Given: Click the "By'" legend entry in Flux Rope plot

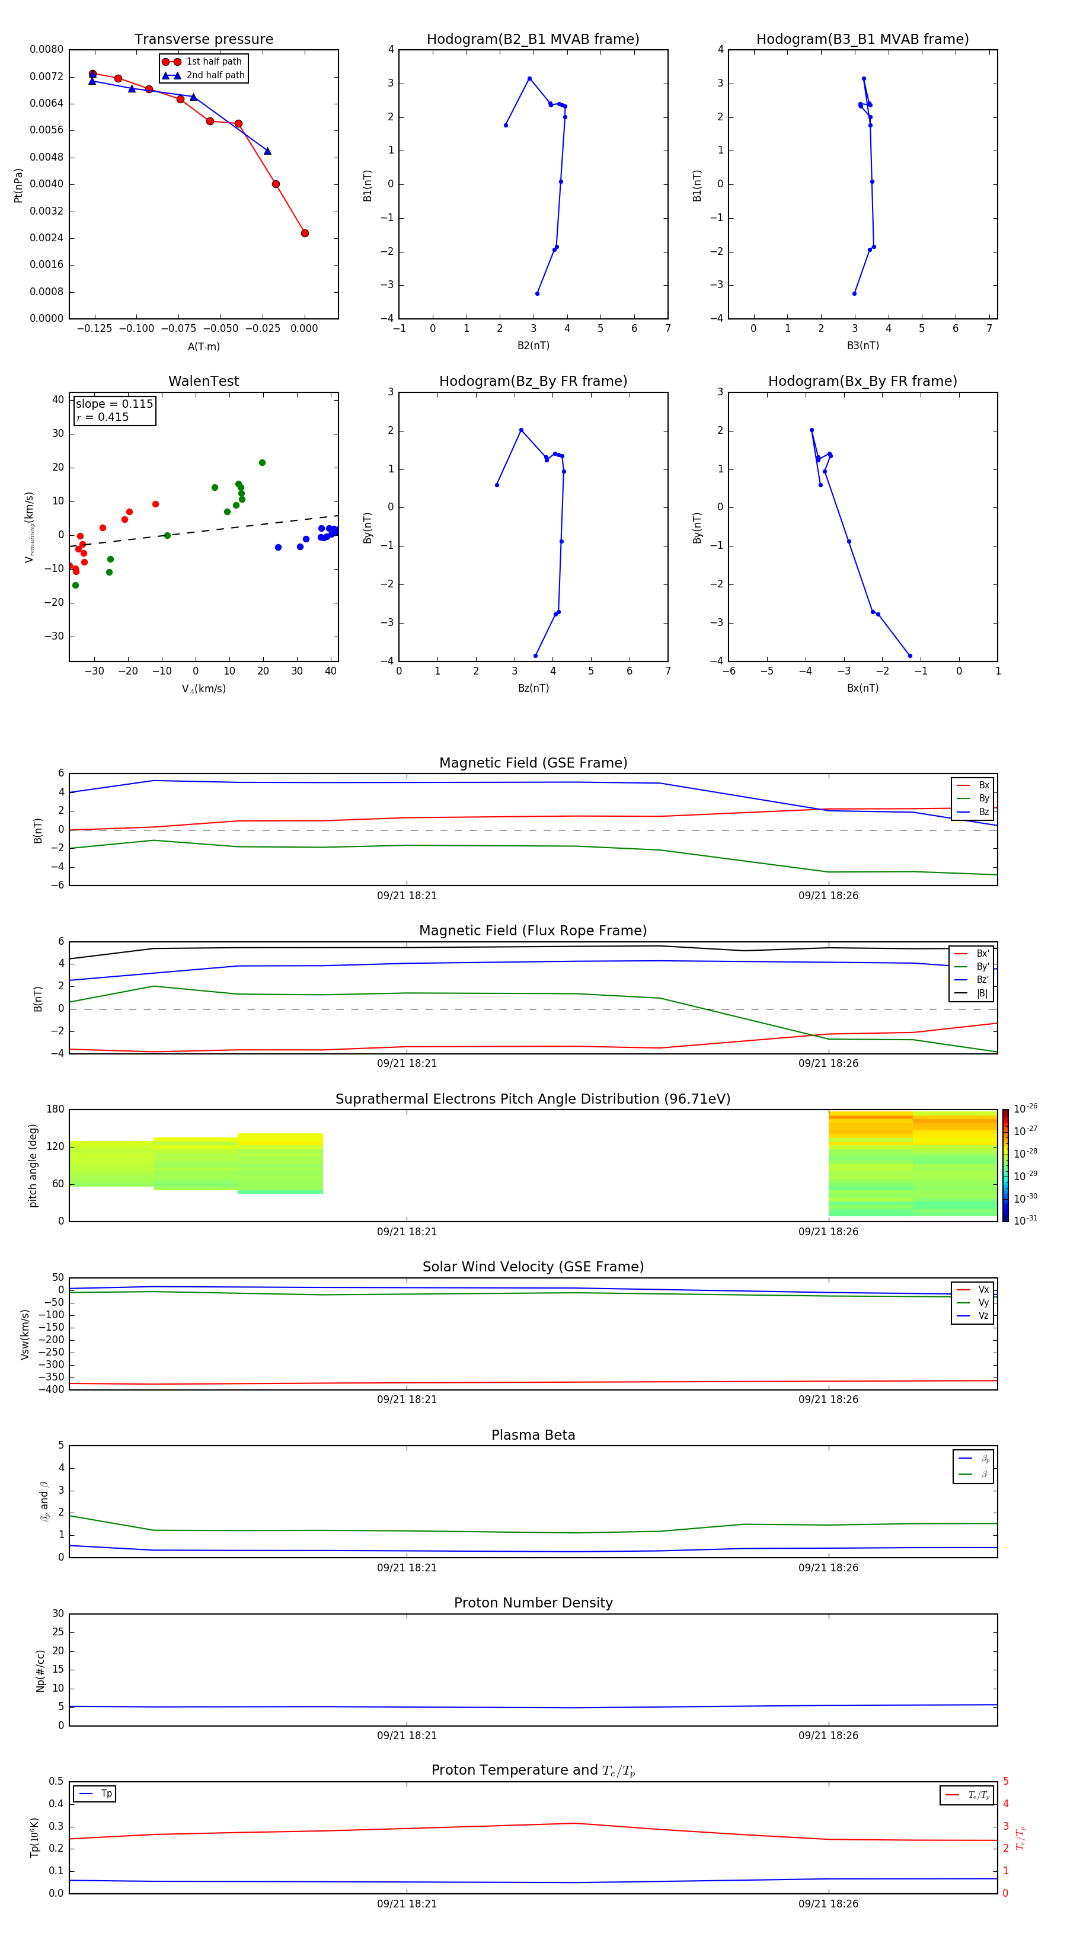Looking at the screenshot, I should [x=972, y=967].
